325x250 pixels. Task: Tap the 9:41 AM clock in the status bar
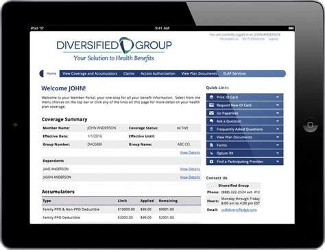click(162, 28)
